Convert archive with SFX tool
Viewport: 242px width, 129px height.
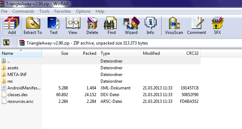pos(217,26)
